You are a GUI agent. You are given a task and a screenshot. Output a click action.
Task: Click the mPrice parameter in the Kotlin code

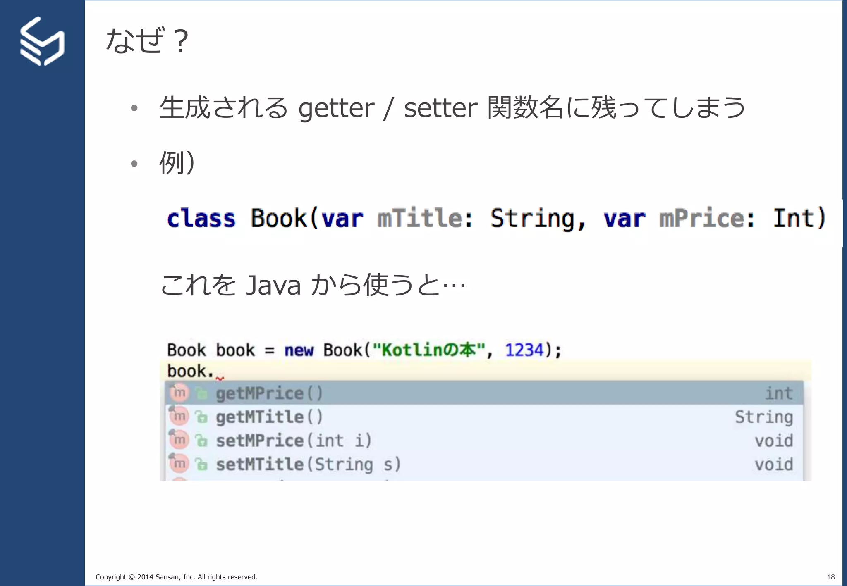point(702,218)
